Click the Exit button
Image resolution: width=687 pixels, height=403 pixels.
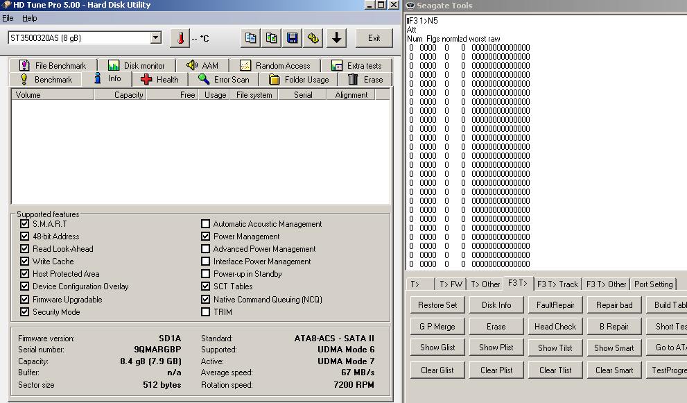374,38
